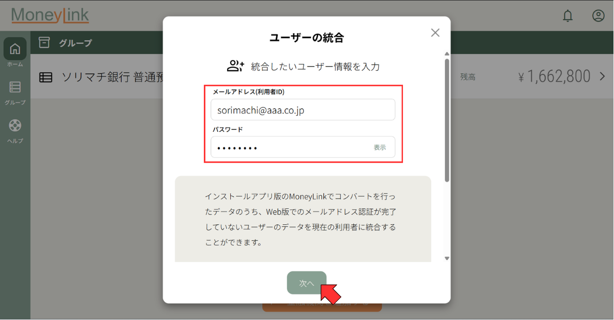Click the 残高 label
The image size is (614, 320).
pyautogui.click(x=468, y=77)
